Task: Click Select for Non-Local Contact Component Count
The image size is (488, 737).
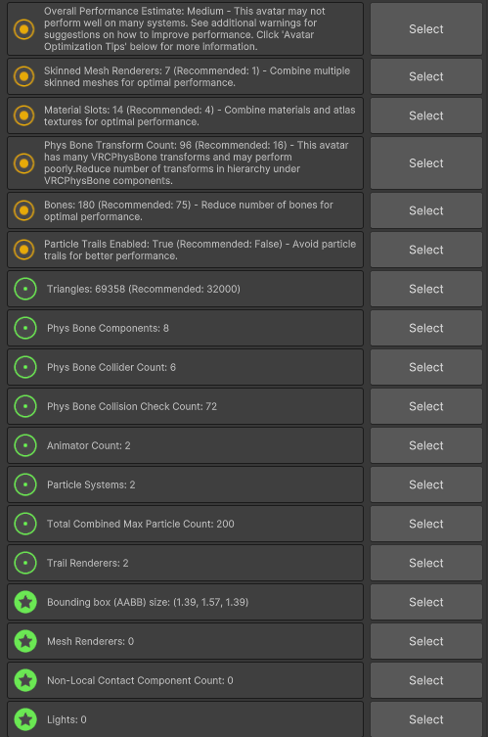Action: point(426,680)
